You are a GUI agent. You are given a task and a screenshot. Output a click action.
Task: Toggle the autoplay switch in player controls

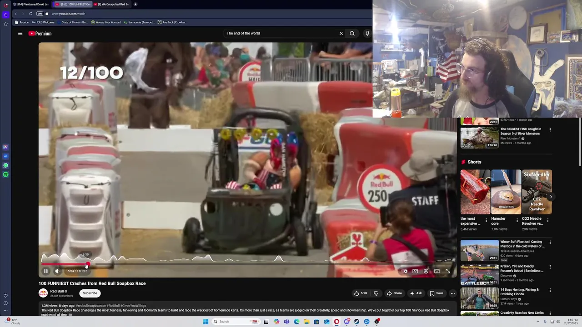click(x=406, y=271)
